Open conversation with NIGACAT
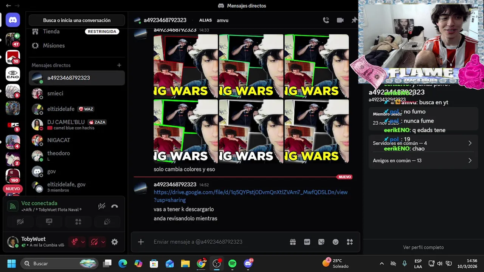The image size is (484, 272). tap(77, 140)
